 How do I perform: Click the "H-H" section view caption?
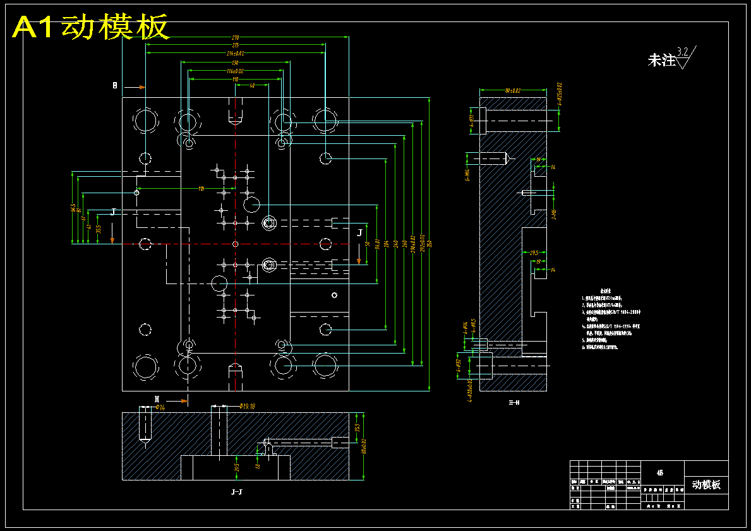[514, 403]
